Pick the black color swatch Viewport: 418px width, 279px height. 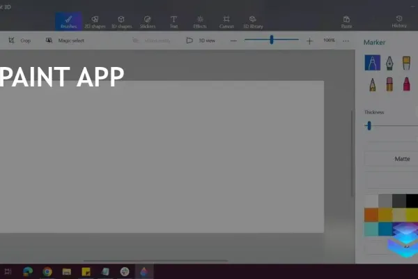click(x=412, y=201)
